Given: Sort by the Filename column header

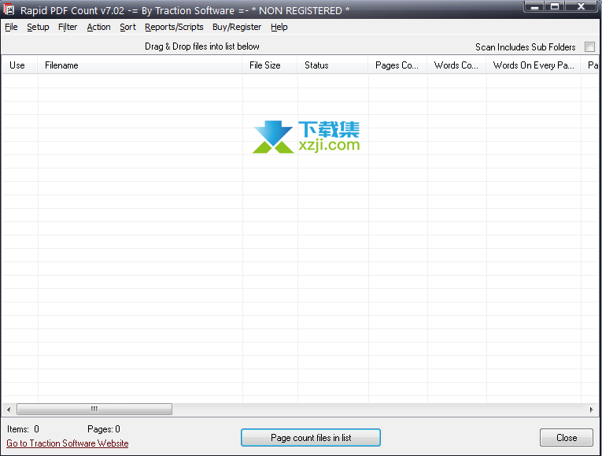Looking at the screenshot, I should click(x=140, y=65).
